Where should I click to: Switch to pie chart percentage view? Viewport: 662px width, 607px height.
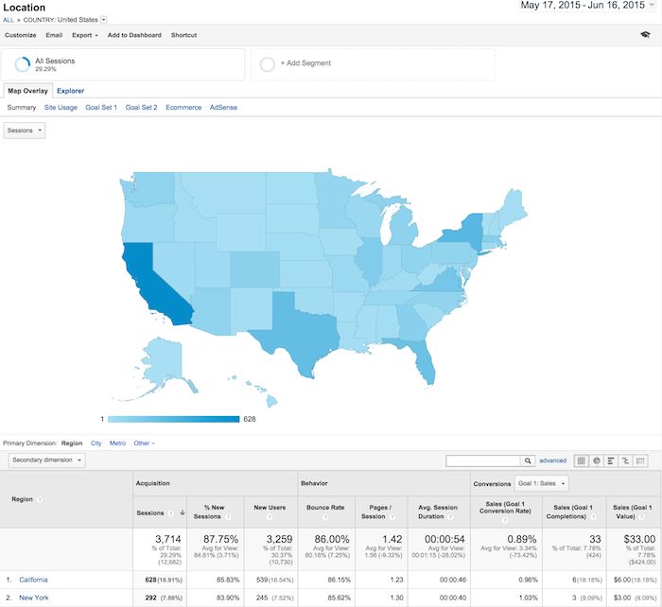pyautogui.click(x=598, y=460)
